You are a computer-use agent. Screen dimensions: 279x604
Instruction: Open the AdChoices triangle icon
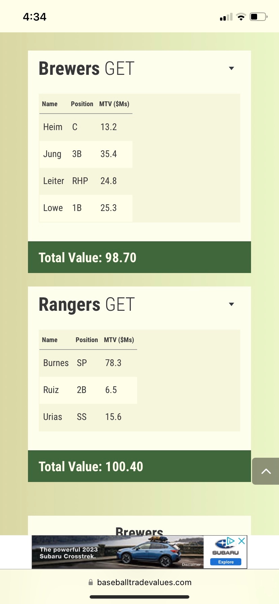tap(231, 541)
